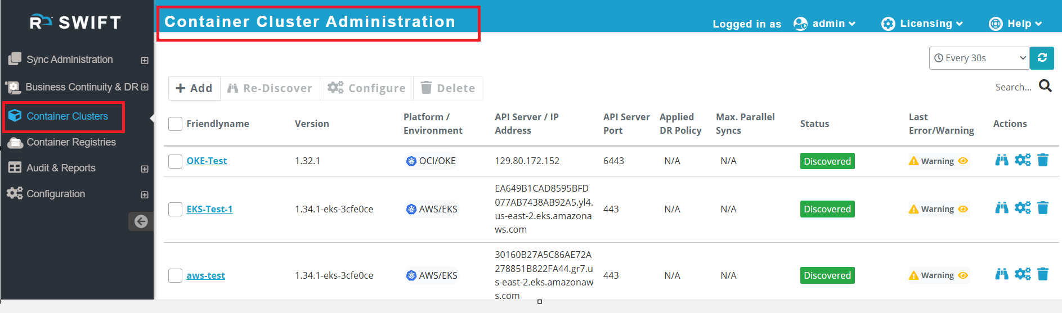Re-discover OKE-Test with binoculars icon
The height and width of the screenshot is (313, 1062).
pos(1002,160)
